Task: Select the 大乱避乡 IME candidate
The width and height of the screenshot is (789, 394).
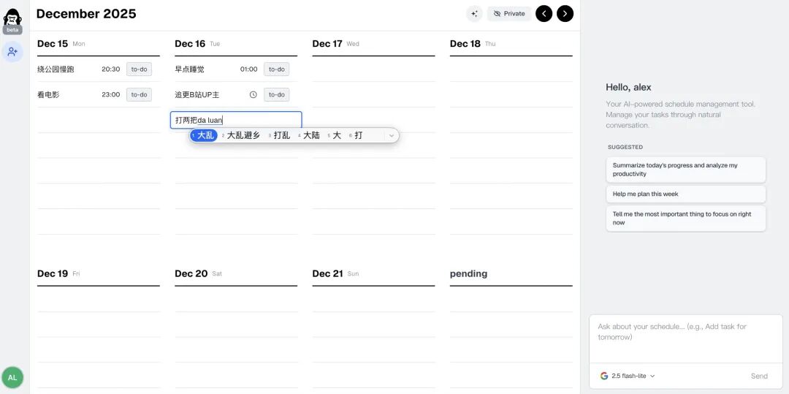Action: tap(243, 135)
